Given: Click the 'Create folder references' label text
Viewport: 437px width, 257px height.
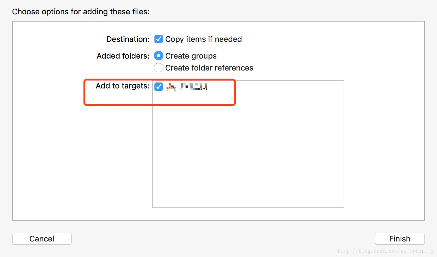Looking at the screenshot, I should [209, 68].
